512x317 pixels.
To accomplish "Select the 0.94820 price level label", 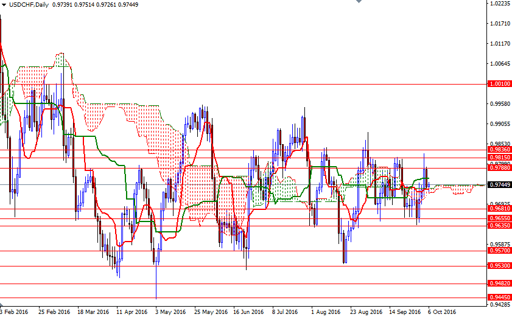I will pyautogui.click(x=499, y=284).
